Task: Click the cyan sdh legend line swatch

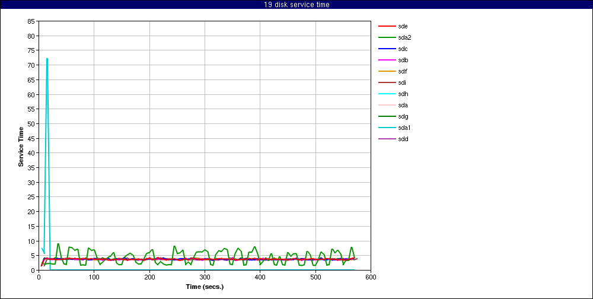Action: (387, 94)
